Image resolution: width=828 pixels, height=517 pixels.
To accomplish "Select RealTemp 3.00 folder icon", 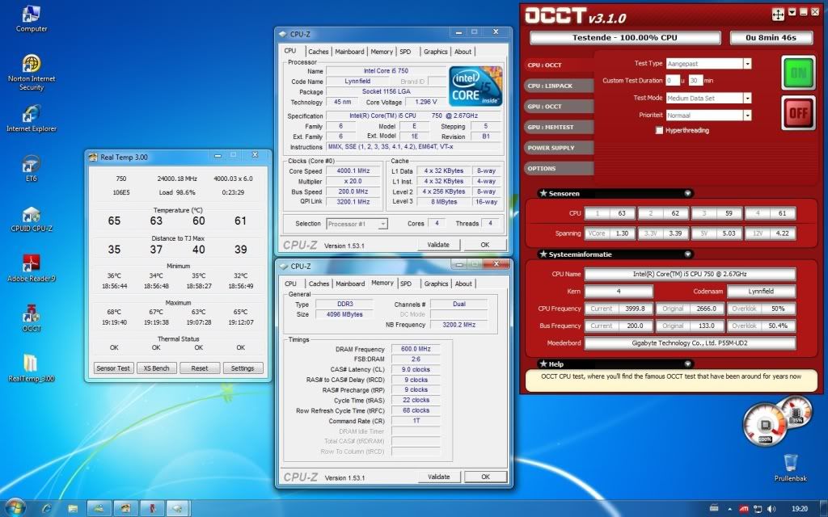I will (x=32, y=368).
